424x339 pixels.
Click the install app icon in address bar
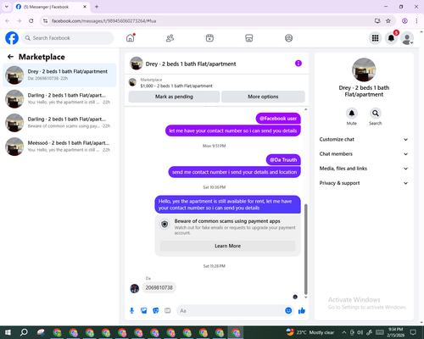click(x=377, y=21)
